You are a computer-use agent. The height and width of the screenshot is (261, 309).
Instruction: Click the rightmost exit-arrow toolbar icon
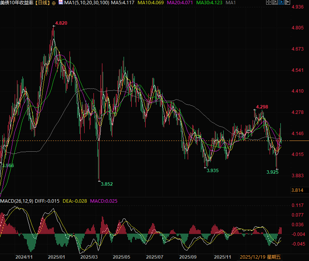tap(287, 3)
